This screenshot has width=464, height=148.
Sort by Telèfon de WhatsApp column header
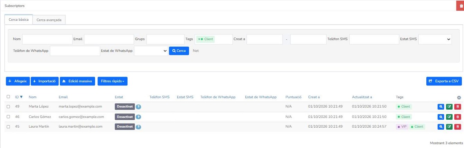pos(218,97)
